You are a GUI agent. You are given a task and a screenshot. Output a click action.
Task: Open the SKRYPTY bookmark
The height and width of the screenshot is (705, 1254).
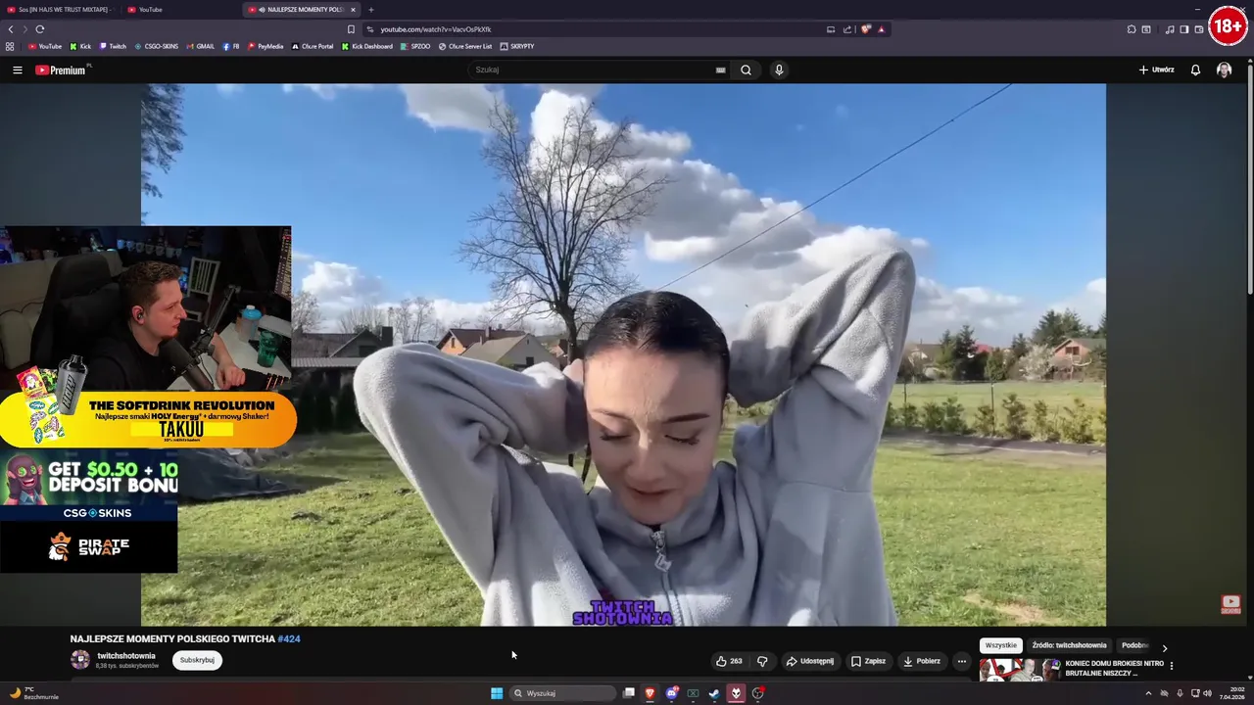[x=517, y=46]
